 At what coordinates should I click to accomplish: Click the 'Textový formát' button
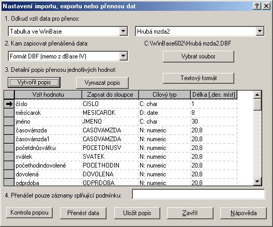click(199, 78)
